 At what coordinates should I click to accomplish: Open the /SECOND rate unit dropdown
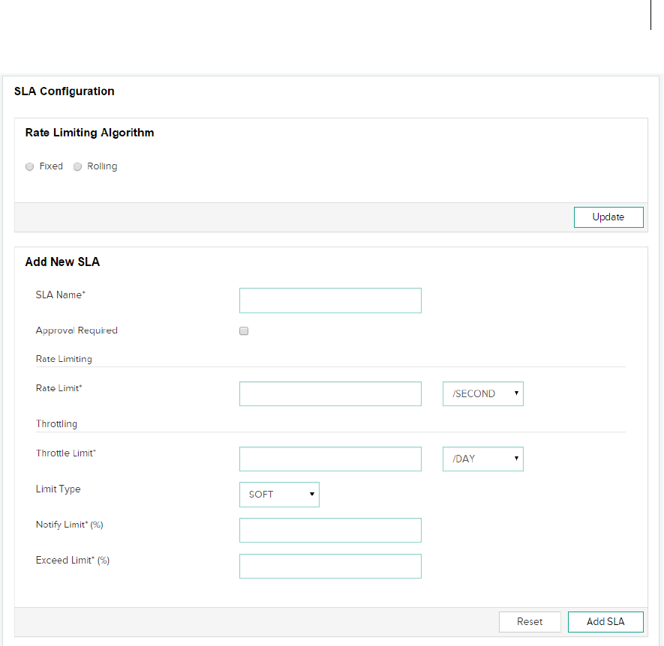coord(482,393)
